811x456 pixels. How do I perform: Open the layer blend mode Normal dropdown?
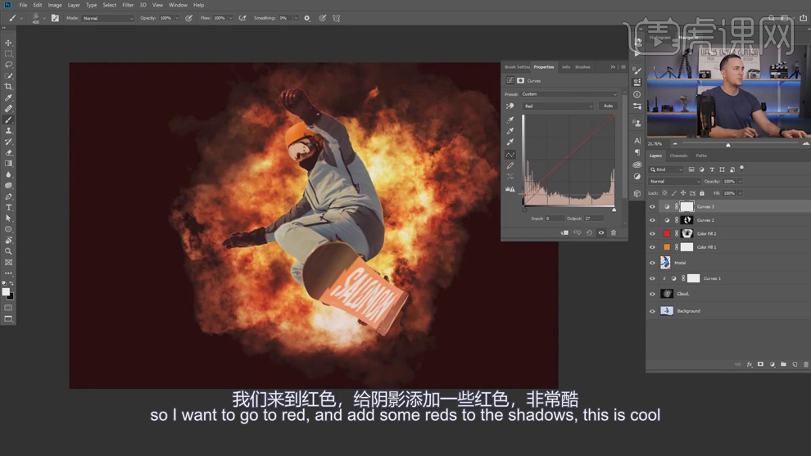point(674,182)
